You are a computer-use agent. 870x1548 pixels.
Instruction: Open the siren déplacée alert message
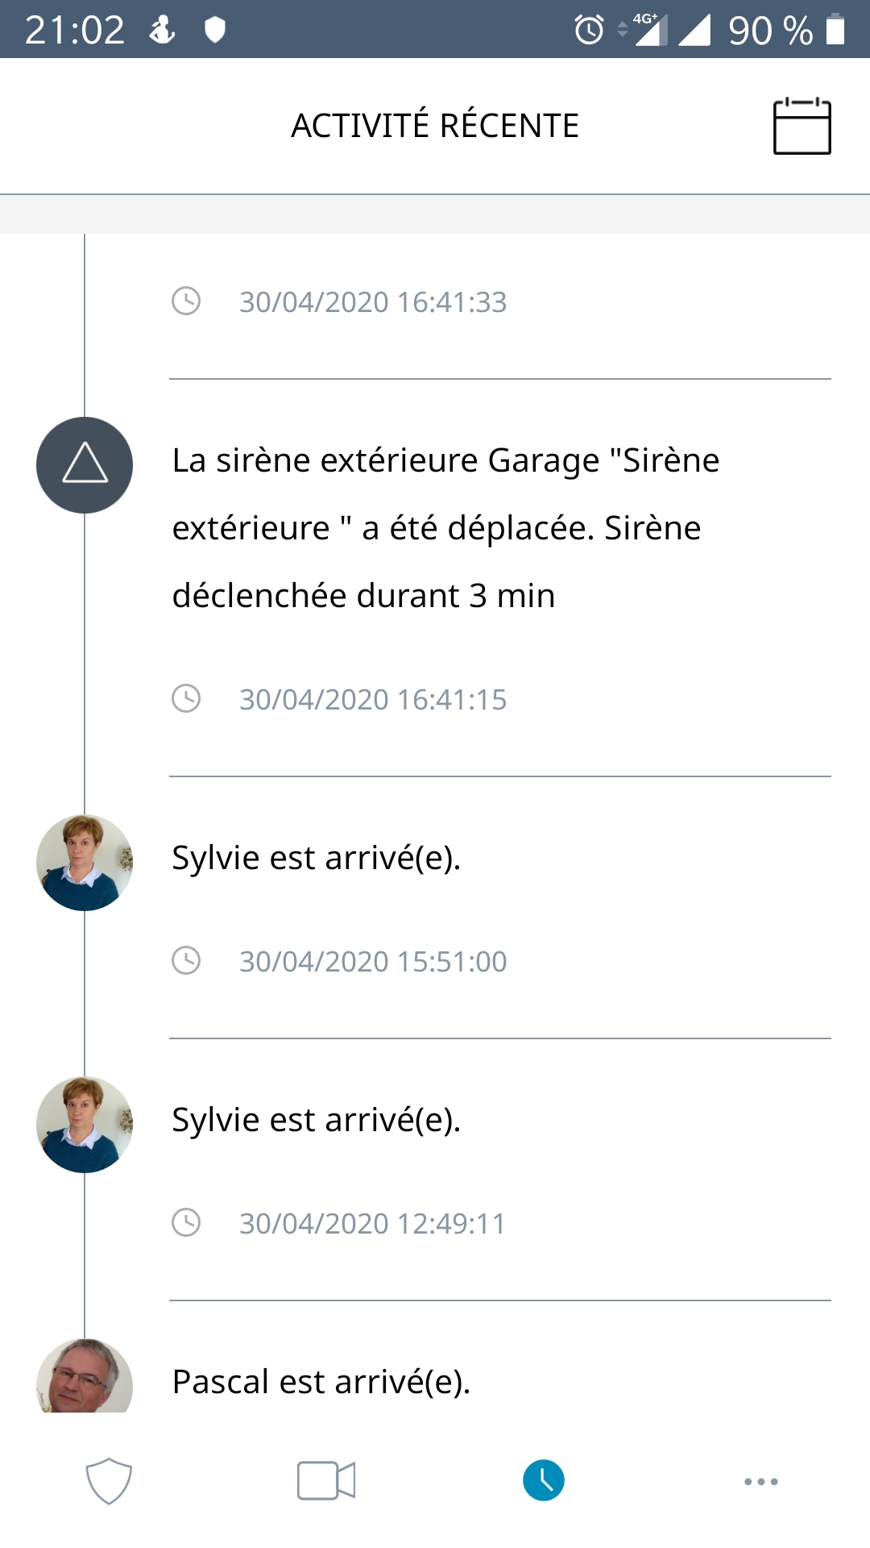[445, 528]
